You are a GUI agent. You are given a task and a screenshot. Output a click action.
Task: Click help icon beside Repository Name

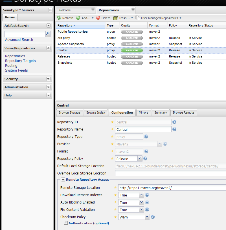click(x=174, y=129)
